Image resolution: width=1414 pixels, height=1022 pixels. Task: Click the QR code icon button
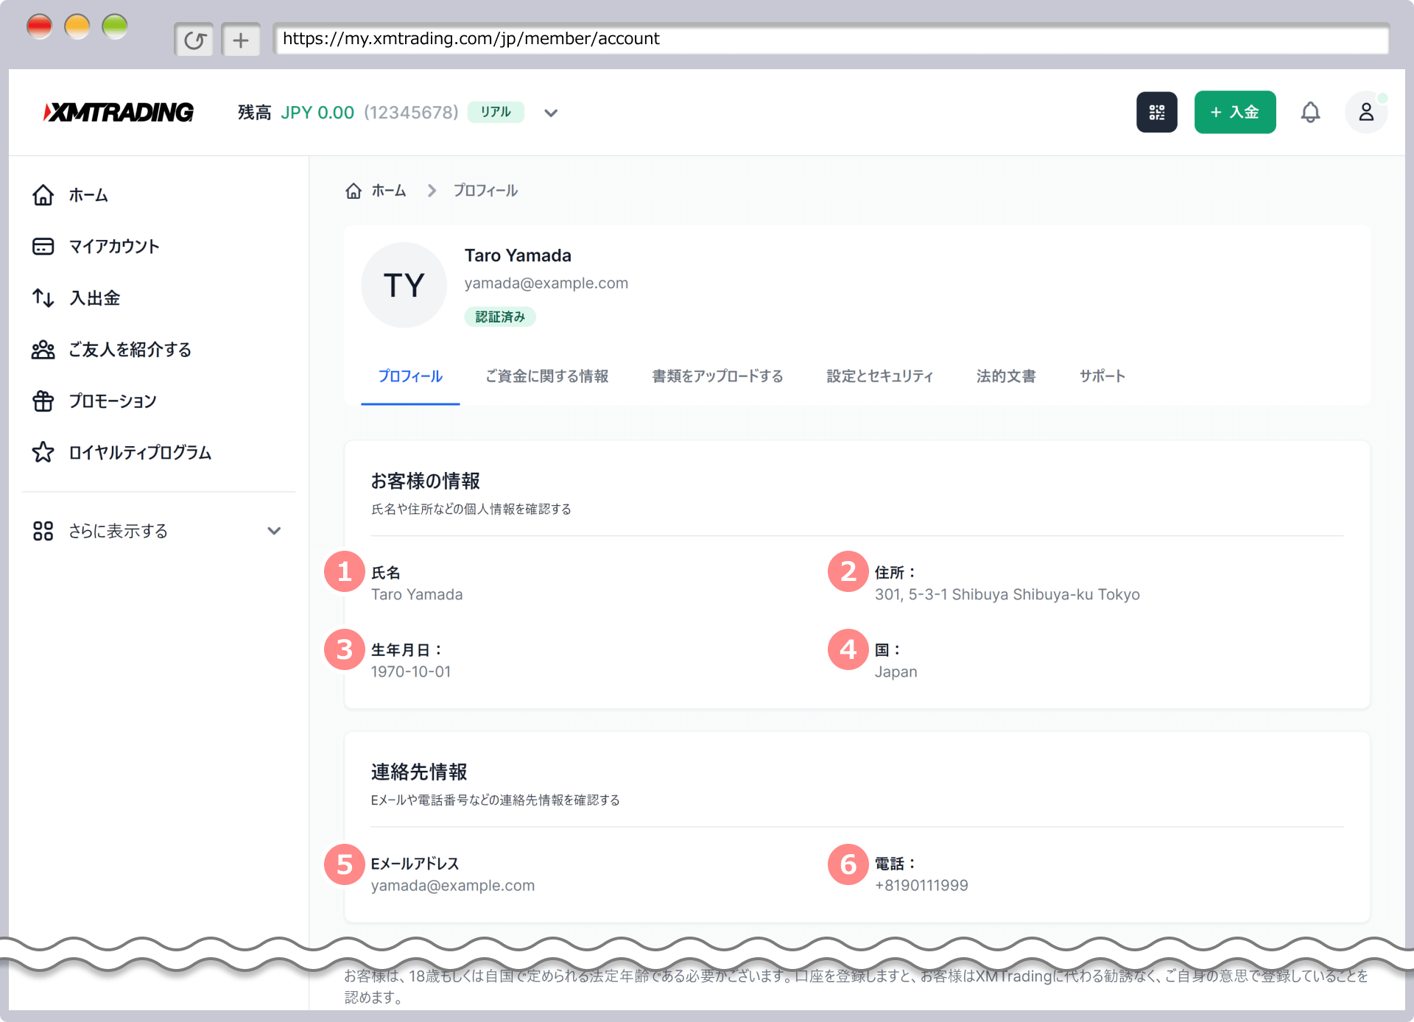(x=1156, y=112)
